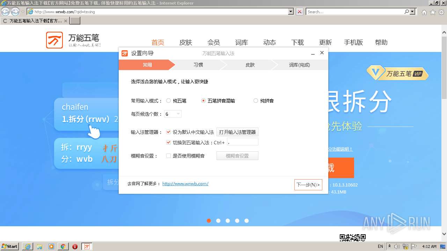The width and height of the screenshot is (447, 251).
Task: Click the Internet Explorer back arrow
Action: 5,12
